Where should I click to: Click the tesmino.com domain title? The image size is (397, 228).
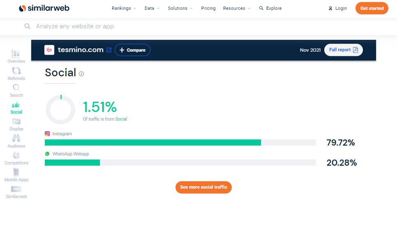click(81, 50)
